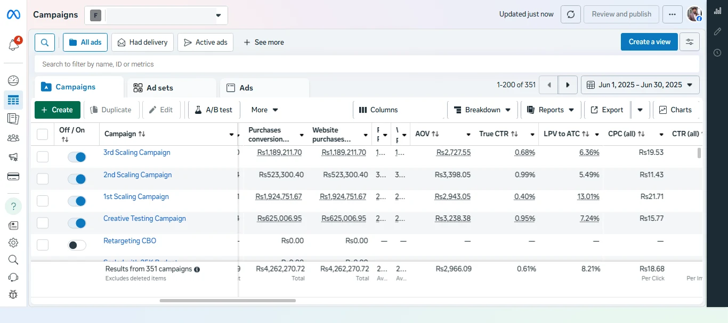The width and height of the screenshot is (728, 323).
Task: Click the filter by name search field
Action: [x=367, y=64]
